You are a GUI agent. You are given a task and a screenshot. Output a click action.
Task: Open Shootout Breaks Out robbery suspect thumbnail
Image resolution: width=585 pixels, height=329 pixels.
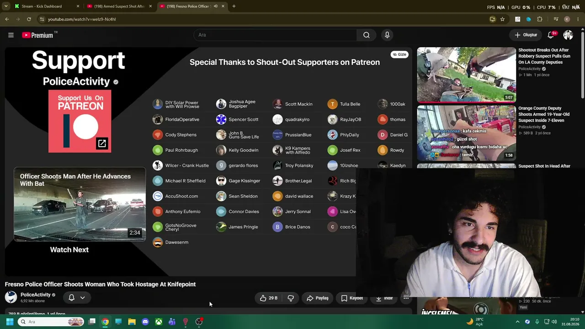[x=466, y=74]
